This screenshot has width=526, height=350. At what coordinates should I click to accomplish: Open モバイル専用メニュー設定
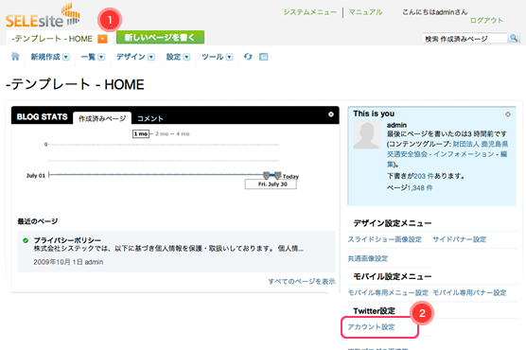[388, 293]
